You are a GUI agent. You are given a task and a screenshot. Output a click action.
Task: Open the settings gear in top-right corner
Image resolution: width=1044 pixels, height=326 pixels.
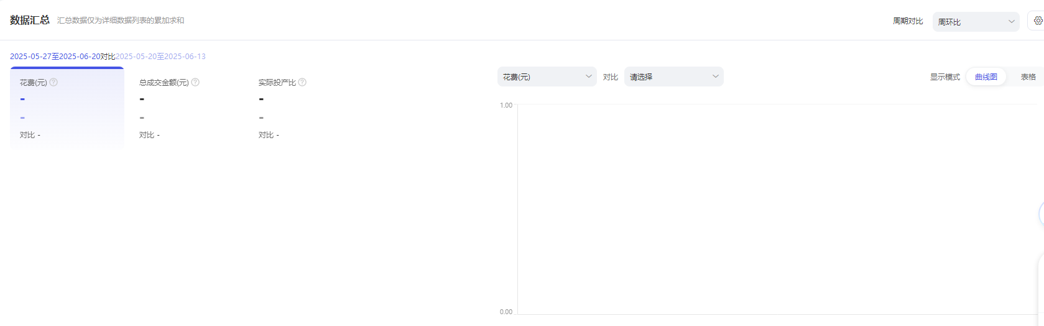1037,21
